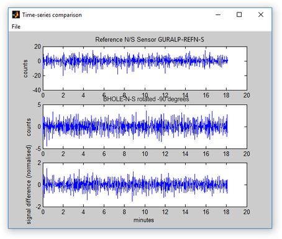Minimize the Time-series comparison window
282x239 pixels.
coord(218,15)
